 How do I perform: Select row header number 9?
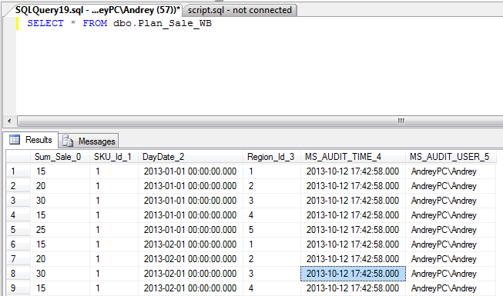pyautogui.click(x=18, y=288)
